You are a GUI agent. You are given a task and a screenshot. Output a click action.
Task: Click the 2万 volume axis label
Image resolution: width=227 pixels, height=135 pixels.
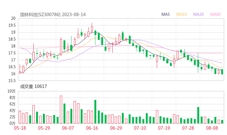tap(13, 117)
